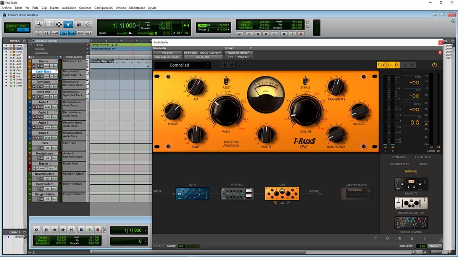This screenshot has height=257, width=458.
Task: Enable SPOT edit mode
Action: coord(23,25)
